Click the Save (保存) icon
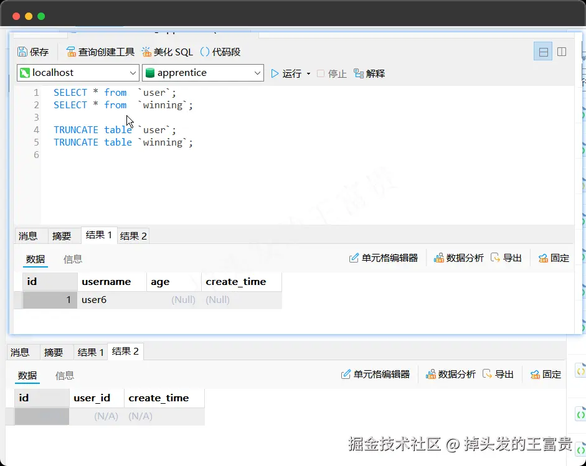 coord(22,52)
